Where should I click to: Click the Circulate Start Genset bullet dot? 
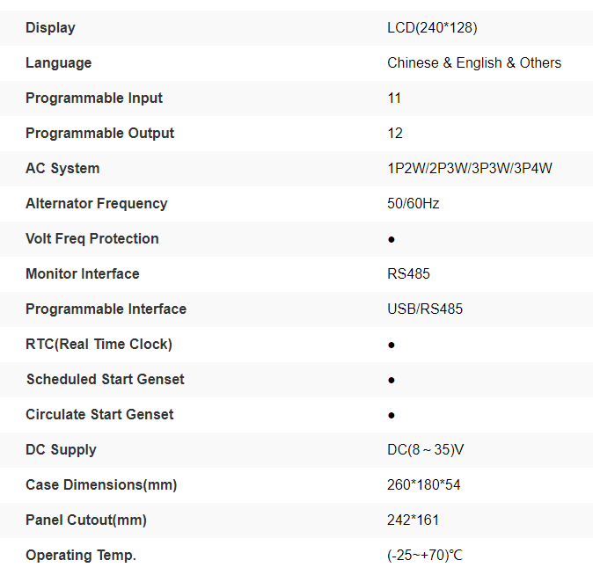coord(392,415)
